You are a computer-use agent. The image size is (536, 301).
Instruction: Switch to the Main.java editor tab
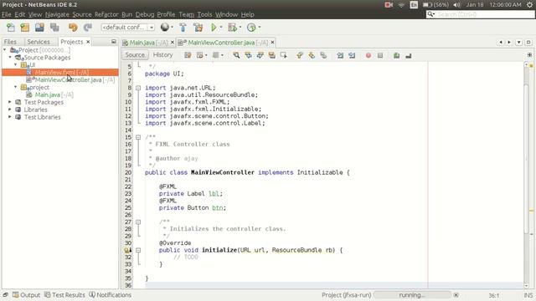tap(148, 43)
